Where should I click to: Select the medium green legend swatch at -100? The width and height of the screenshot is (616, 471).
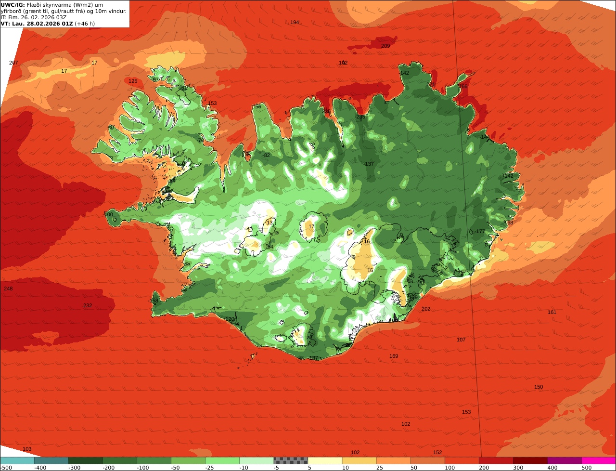(x=154, y=461)
